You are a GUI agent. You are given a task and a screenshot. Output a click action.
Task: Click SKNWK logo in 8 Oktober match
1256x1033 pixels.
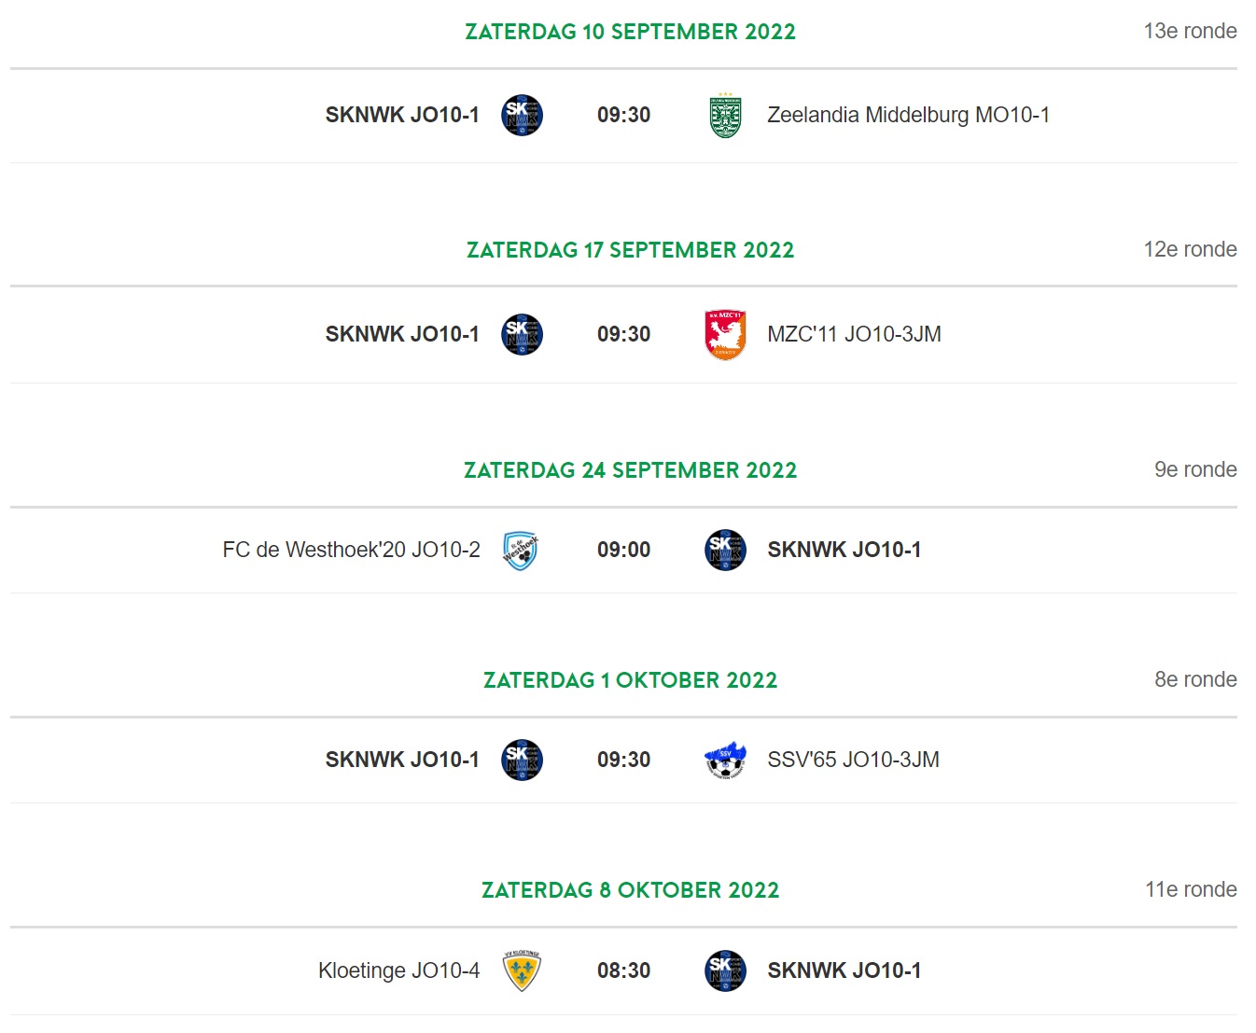tap(725, 970)
